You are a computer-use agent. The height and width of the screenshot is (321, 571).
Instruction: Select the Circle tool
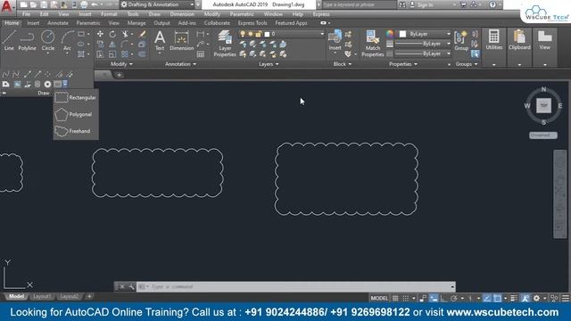(x=47, y=40)
